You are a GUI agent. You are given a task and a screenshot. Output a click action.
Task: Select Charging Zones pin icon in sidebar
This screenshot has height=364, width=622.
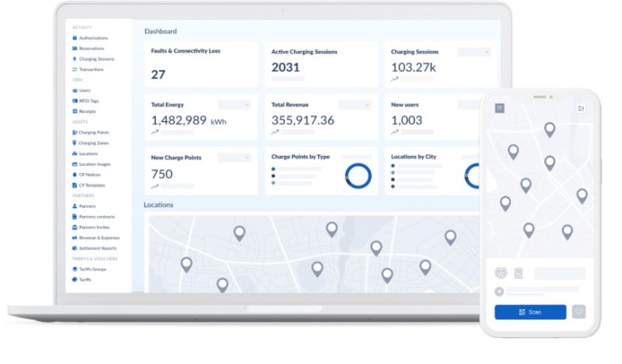point(75,143)
